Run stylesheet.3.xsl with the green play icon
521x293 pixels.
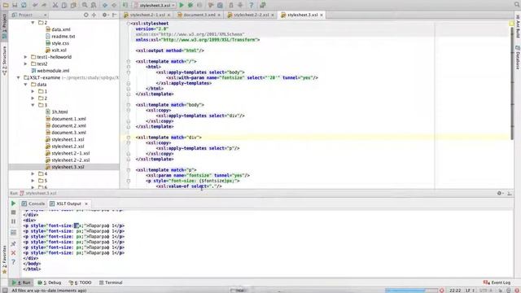coord(182,5)
